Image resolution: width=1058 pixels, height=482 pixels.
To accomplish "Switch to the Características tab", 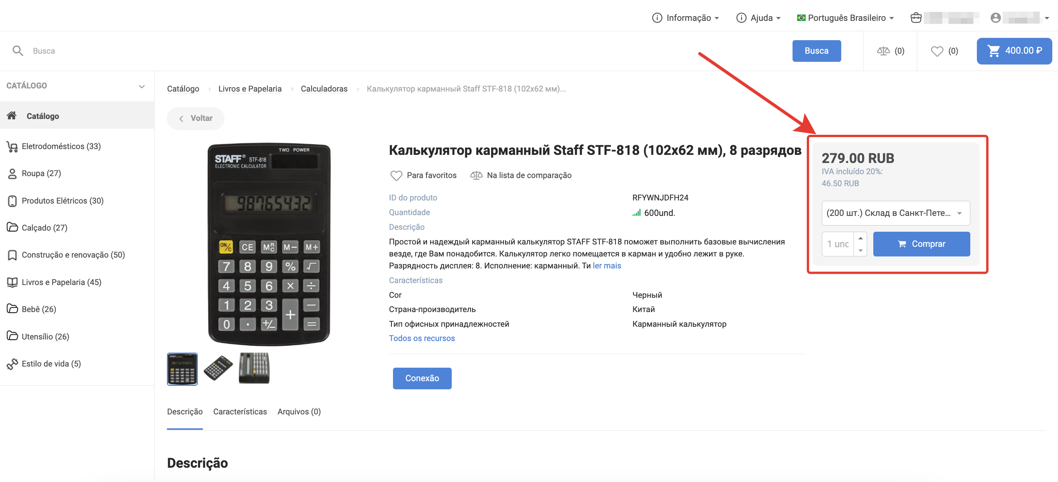I will click(x=240, y=411).
